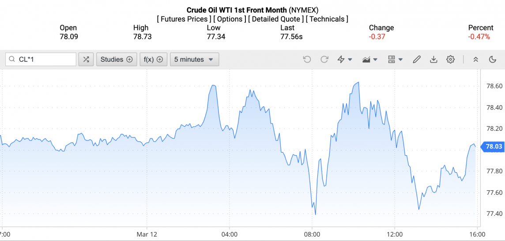Go to the Options link
This screenshot has height=241, width=505.
tap(230, 19)
